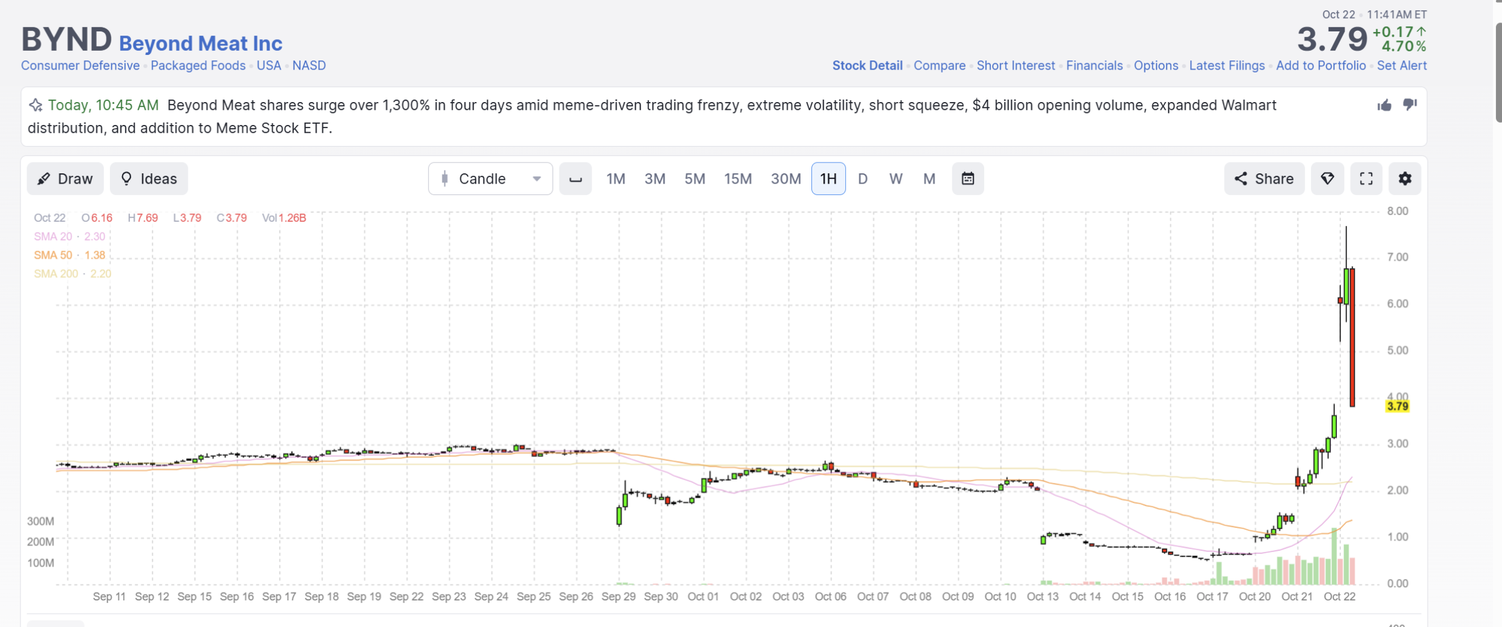
Task: Click the AI sparkle icon beside news
Action: [x=36, y=105]
